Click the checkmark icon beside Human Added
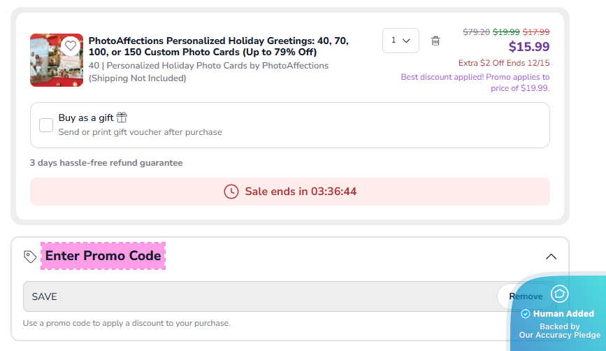The height and width of the screenshot is (351, 606). tap(526, 314)
